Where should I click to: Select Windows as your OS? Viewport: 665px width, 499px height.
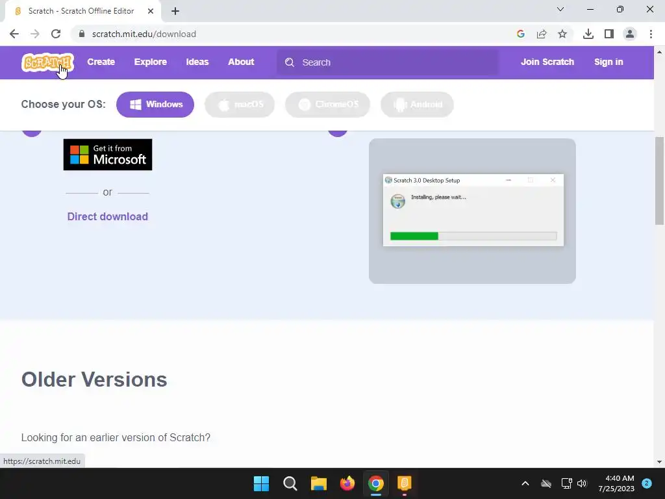pos(155,105)
